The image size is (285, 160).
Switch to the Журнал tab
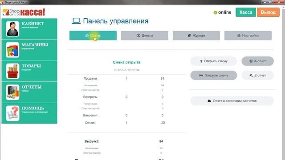pyautogui.click(x=196, y=36)
